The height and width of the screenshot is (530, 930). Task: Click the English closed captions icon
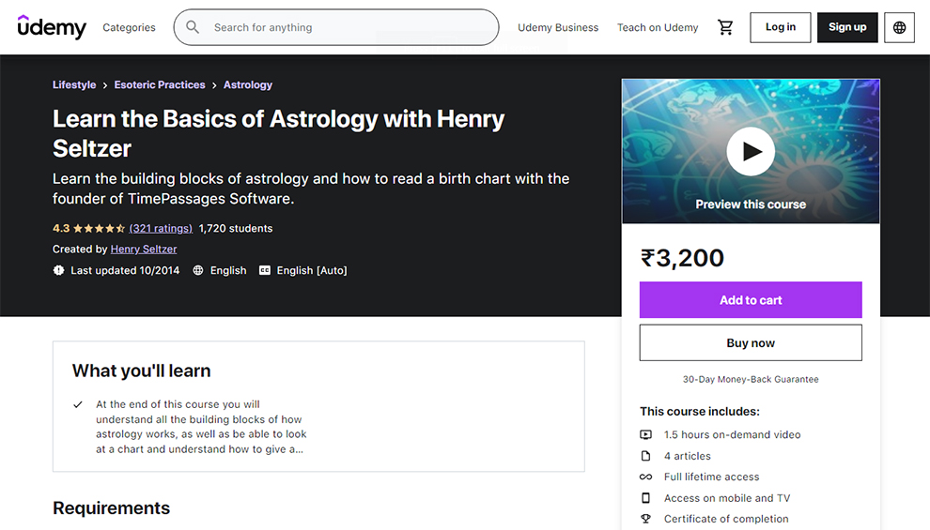click(x=265, y=270)
